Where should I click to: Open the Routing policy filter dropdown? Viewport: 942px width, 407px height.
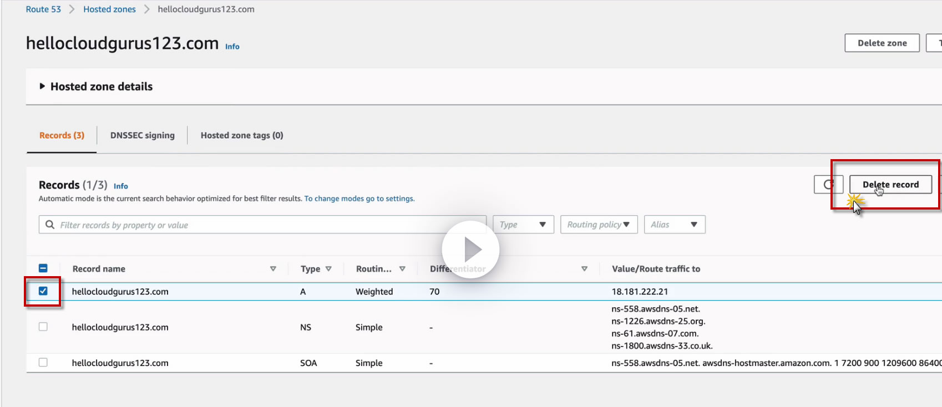pos(598,225)
